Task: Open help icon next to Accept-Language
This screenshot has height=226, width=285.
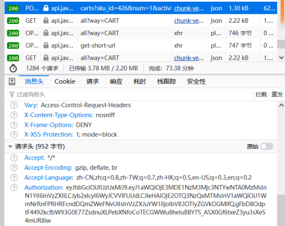Action: coord(14,178)
